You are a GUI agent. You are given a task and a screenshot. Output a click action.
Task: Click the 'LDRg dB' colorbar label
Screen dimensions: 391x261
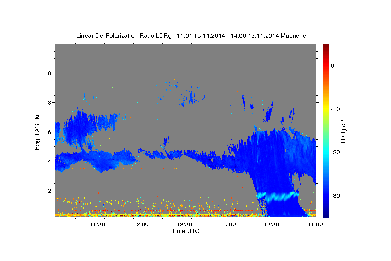[343, 131]
